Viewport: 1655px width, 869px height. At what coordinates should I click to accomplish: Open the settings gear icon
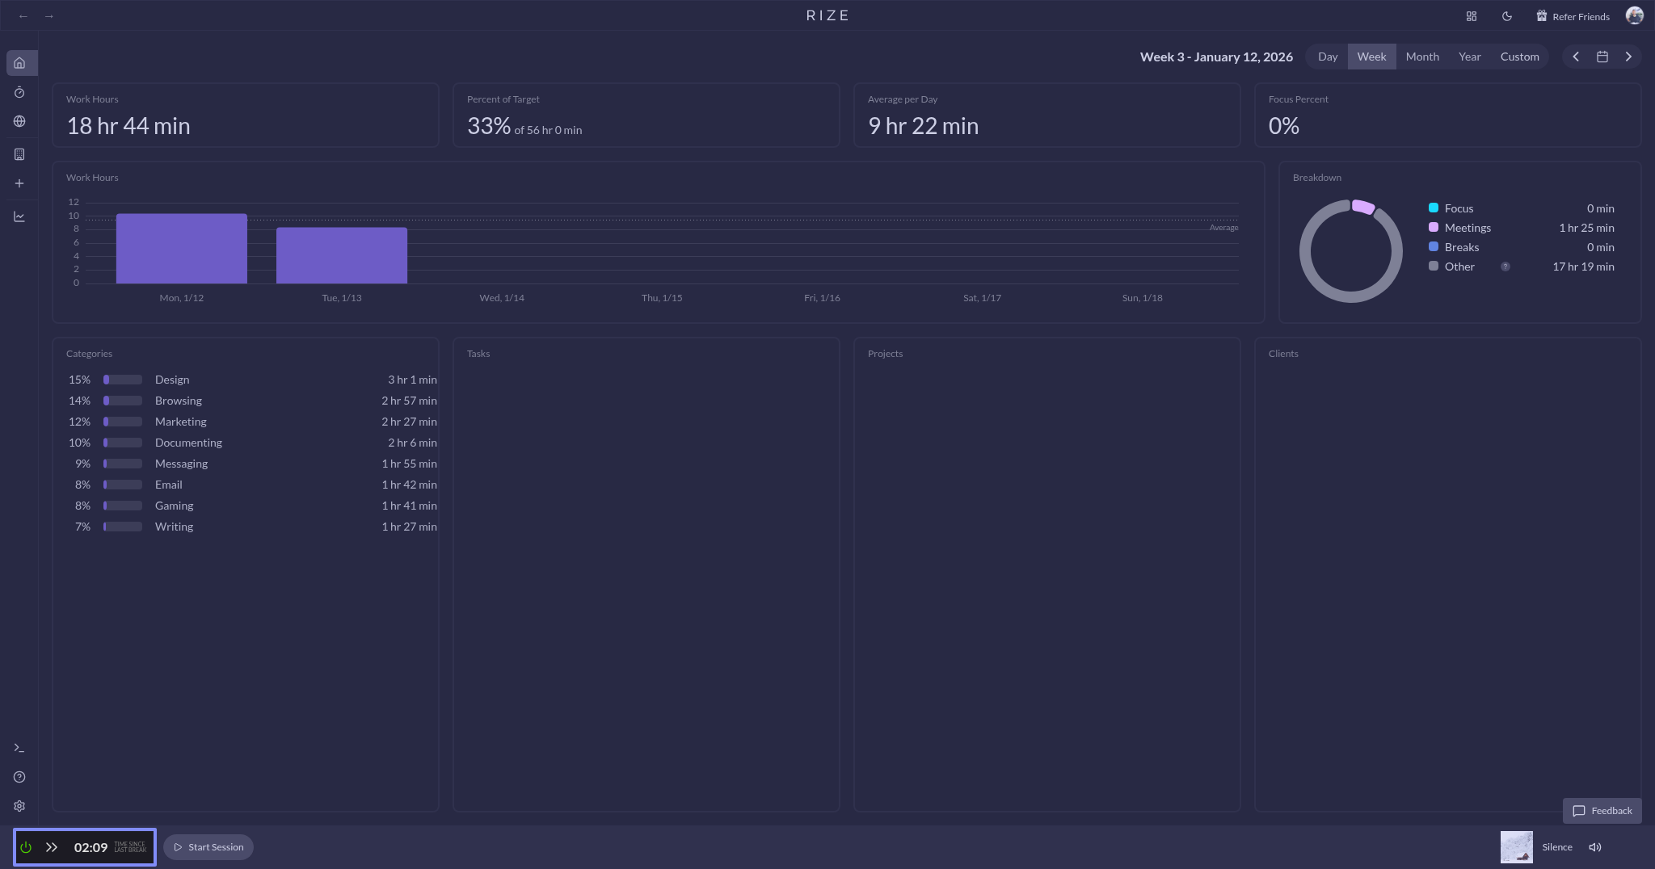19,806
